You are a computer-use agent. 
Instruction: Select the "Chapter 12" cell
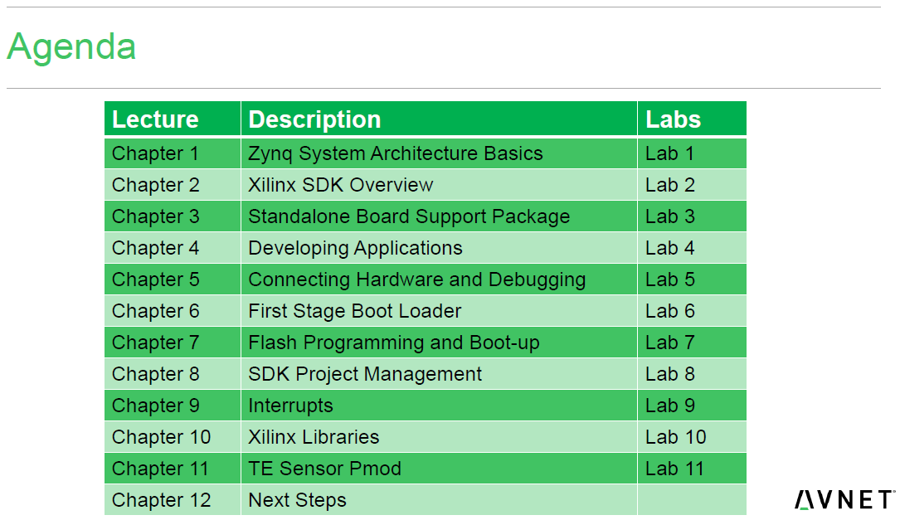click(173, 500)
